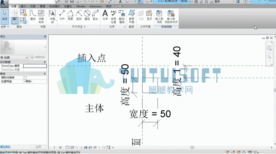Select the 宽度 = 50 dimension label
276x154 pixels.
(x=150, y=114)
